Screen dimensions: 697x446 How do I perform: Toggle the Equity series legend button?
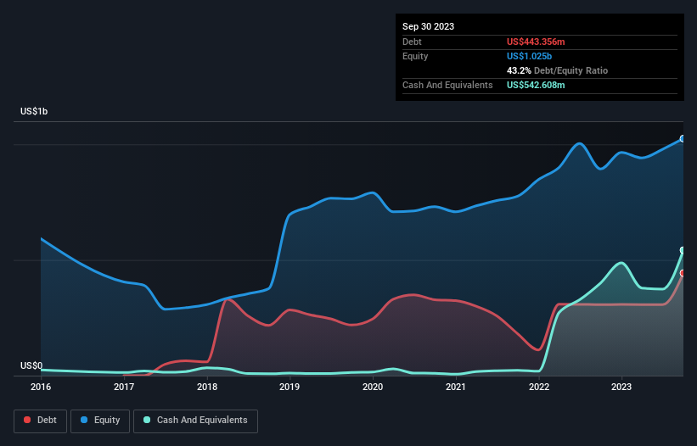point(100,421)
